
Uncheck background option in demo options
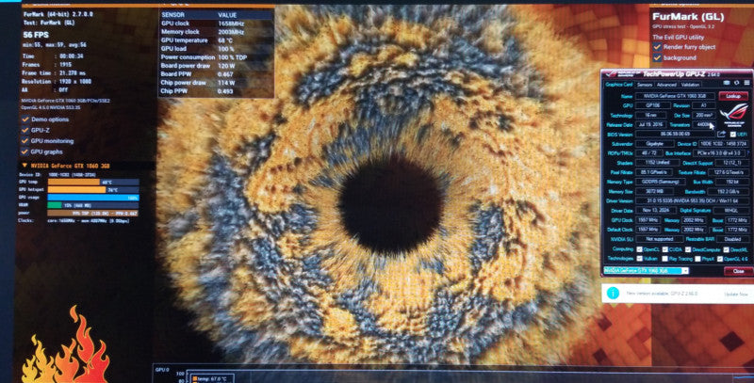pyautogui.click(x=657, y=57)
